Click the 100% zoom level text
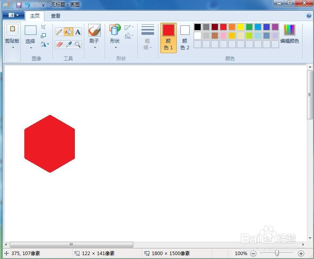This screenshot has width=314, height=259. [x=241, y=254]
